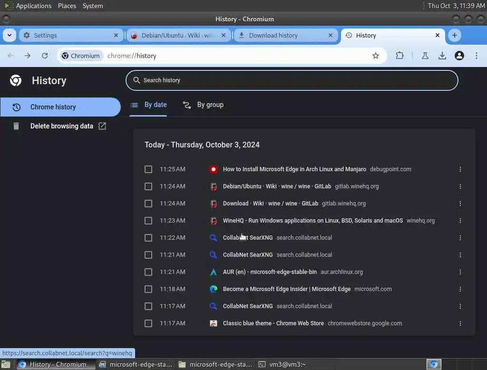The width and height of the screenshot is (487, 370).
Task: Switch to the Download history tab
Action: coord(285,35)
